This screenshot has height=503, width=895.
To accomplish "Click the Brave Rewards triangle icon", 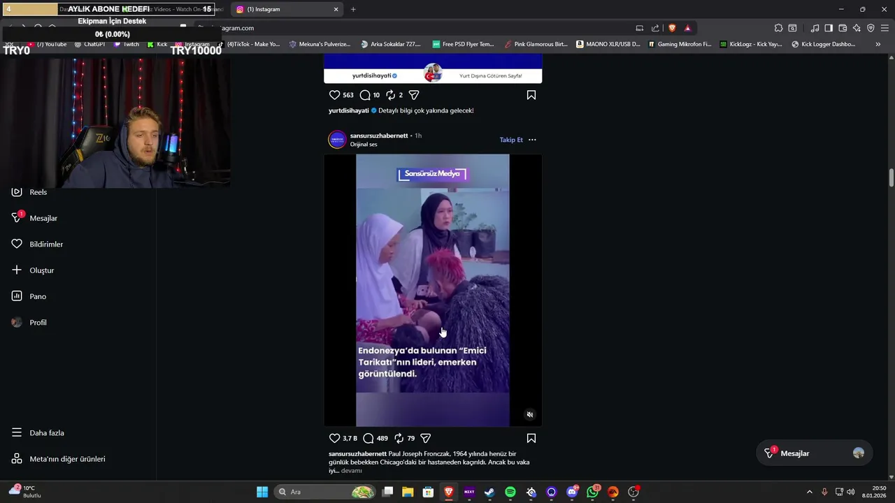I will click(x=687, y=28).
